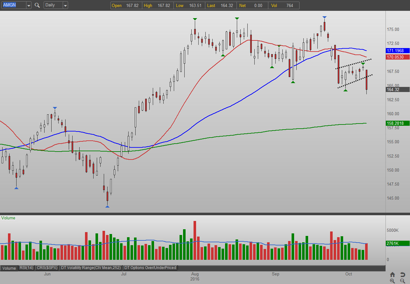
Task: Switch to the Volume indicator tab
Action: 9,268
